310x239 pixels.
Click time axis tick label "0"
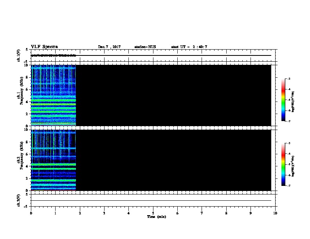[x=31, y=213]
